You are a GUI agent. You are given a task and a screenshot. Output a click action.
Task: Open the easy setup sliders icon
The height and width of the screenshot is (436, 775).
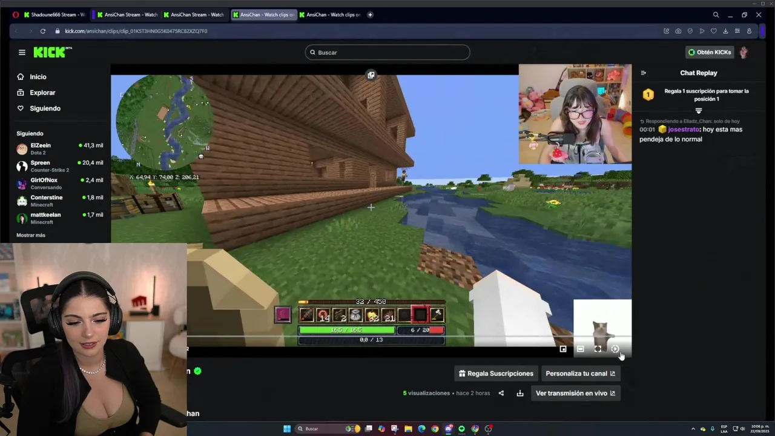pos(737,31)
